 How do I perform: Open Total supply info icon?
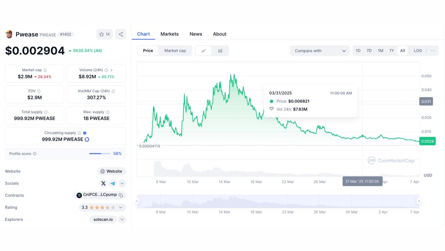tap(46, 112)
